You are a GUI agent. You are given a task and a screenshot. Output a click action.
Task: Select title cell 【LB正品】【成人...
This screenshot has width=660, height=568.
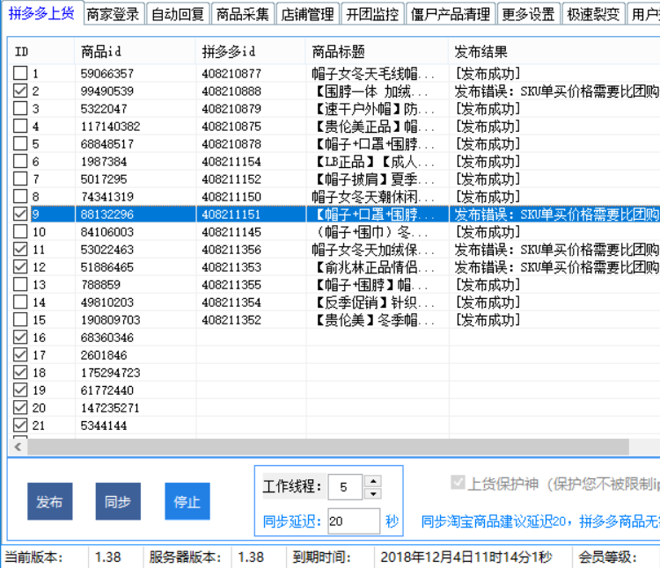click(x=371, y=162)
